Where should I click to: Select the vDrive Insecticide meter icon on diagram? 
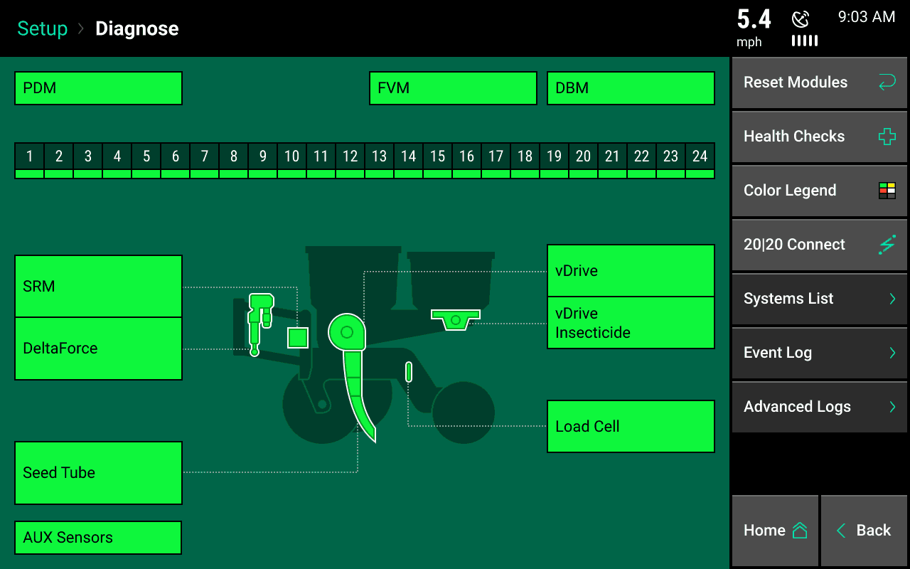(455, 319)
